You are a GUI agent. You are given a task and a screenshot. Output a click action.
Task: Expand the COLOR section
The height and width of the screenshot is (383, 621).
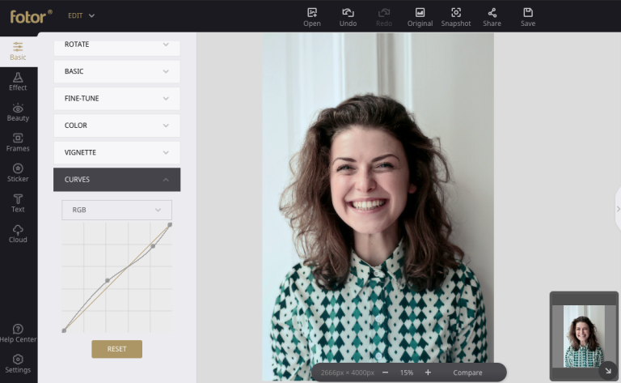point(116,126)
